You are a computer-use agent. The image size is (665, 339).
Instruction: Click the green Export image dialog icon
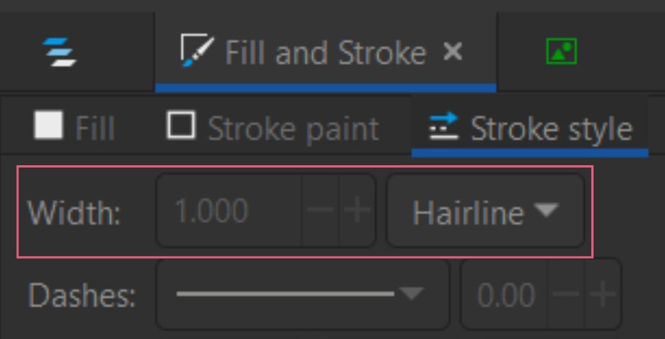pyautogui.click(x=560, y=51)
